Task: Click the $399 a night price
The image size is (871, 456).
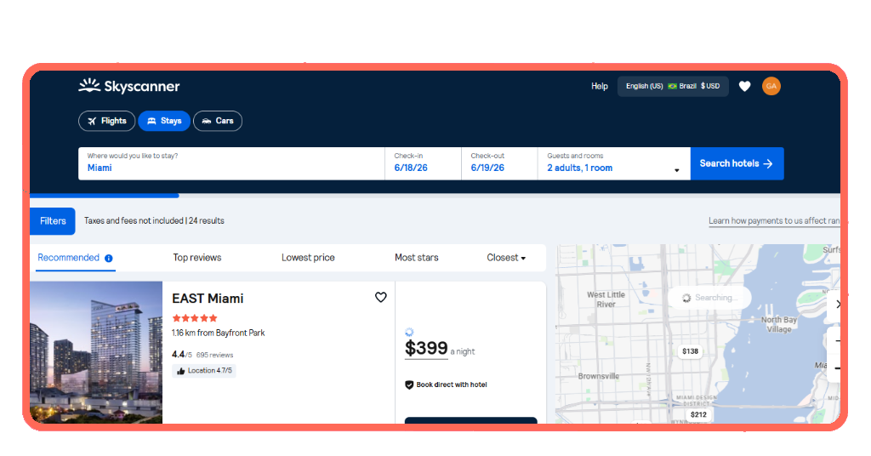Action: point(440,348)
